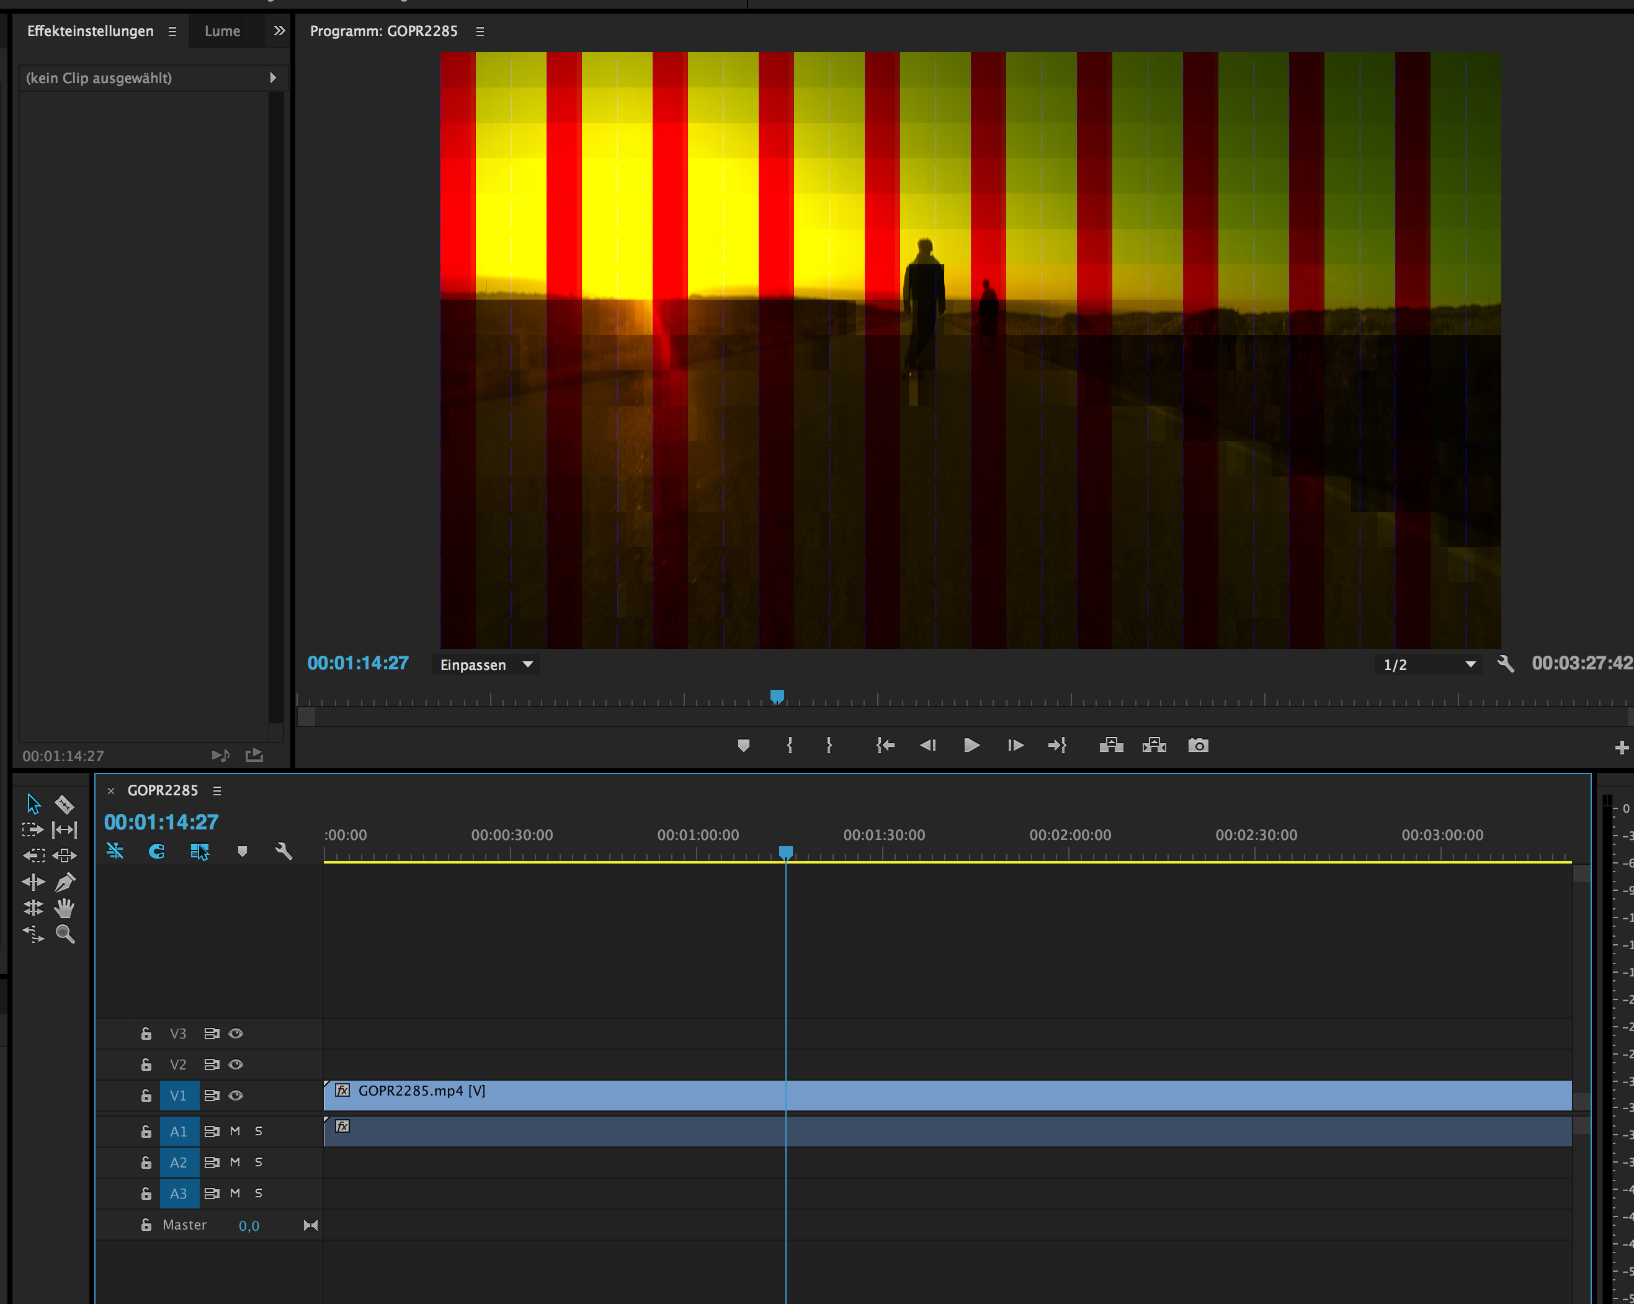Viewport: 1634px width, 1304px height.
Task: Switch to the Effekteinstellungen tab
Action: [90, 31]
